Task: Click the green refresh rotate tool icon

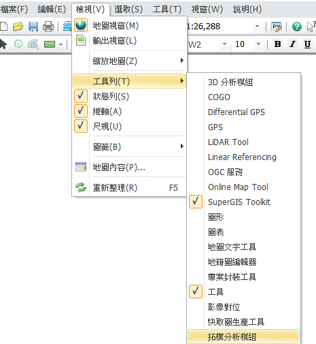Action: pyautogui.click(x=18, y=44)
